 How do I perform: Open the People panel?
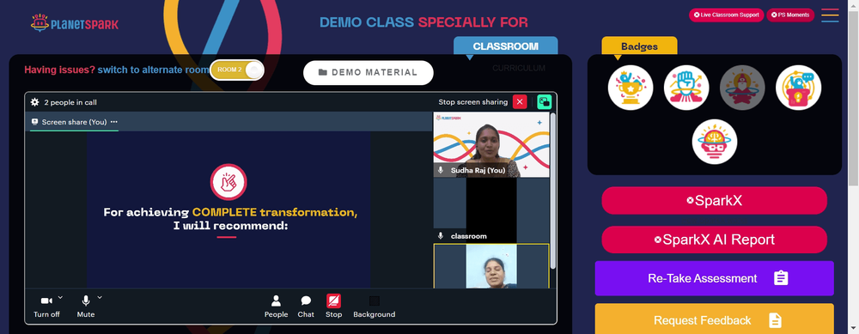276,306
